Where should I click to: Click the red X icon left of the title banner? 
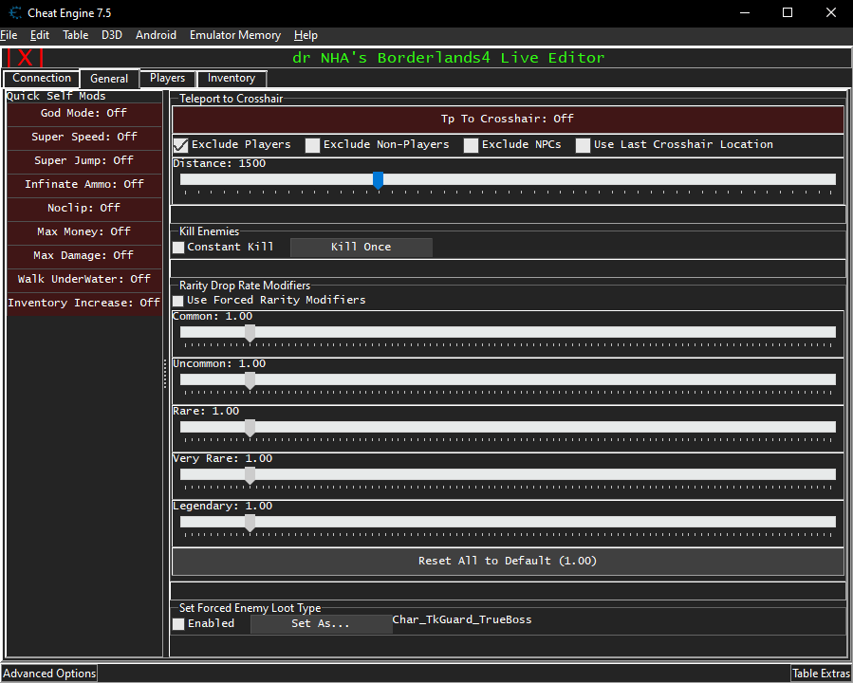pyautogui.click(x=25, y=58)
